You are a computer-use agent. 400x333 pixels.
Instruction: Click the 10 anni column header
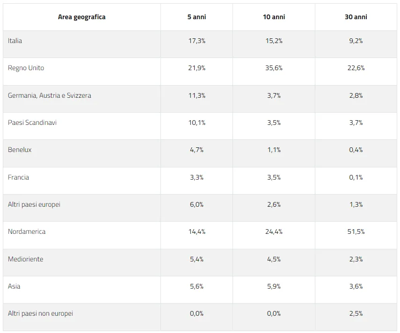pyautogui.click(x=274, y=17)
